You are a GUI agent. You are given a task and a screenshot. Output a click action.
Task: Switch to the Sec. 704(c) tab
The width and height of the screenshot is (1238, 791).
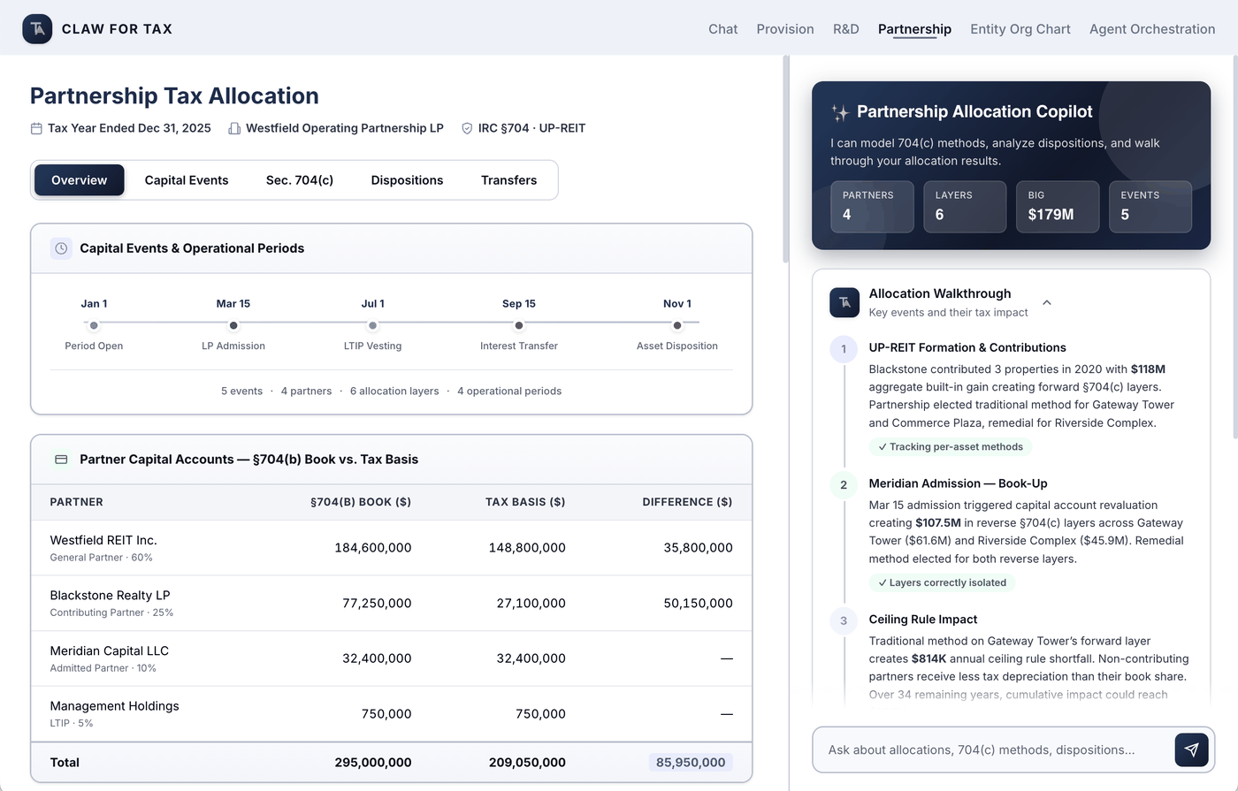300,180
